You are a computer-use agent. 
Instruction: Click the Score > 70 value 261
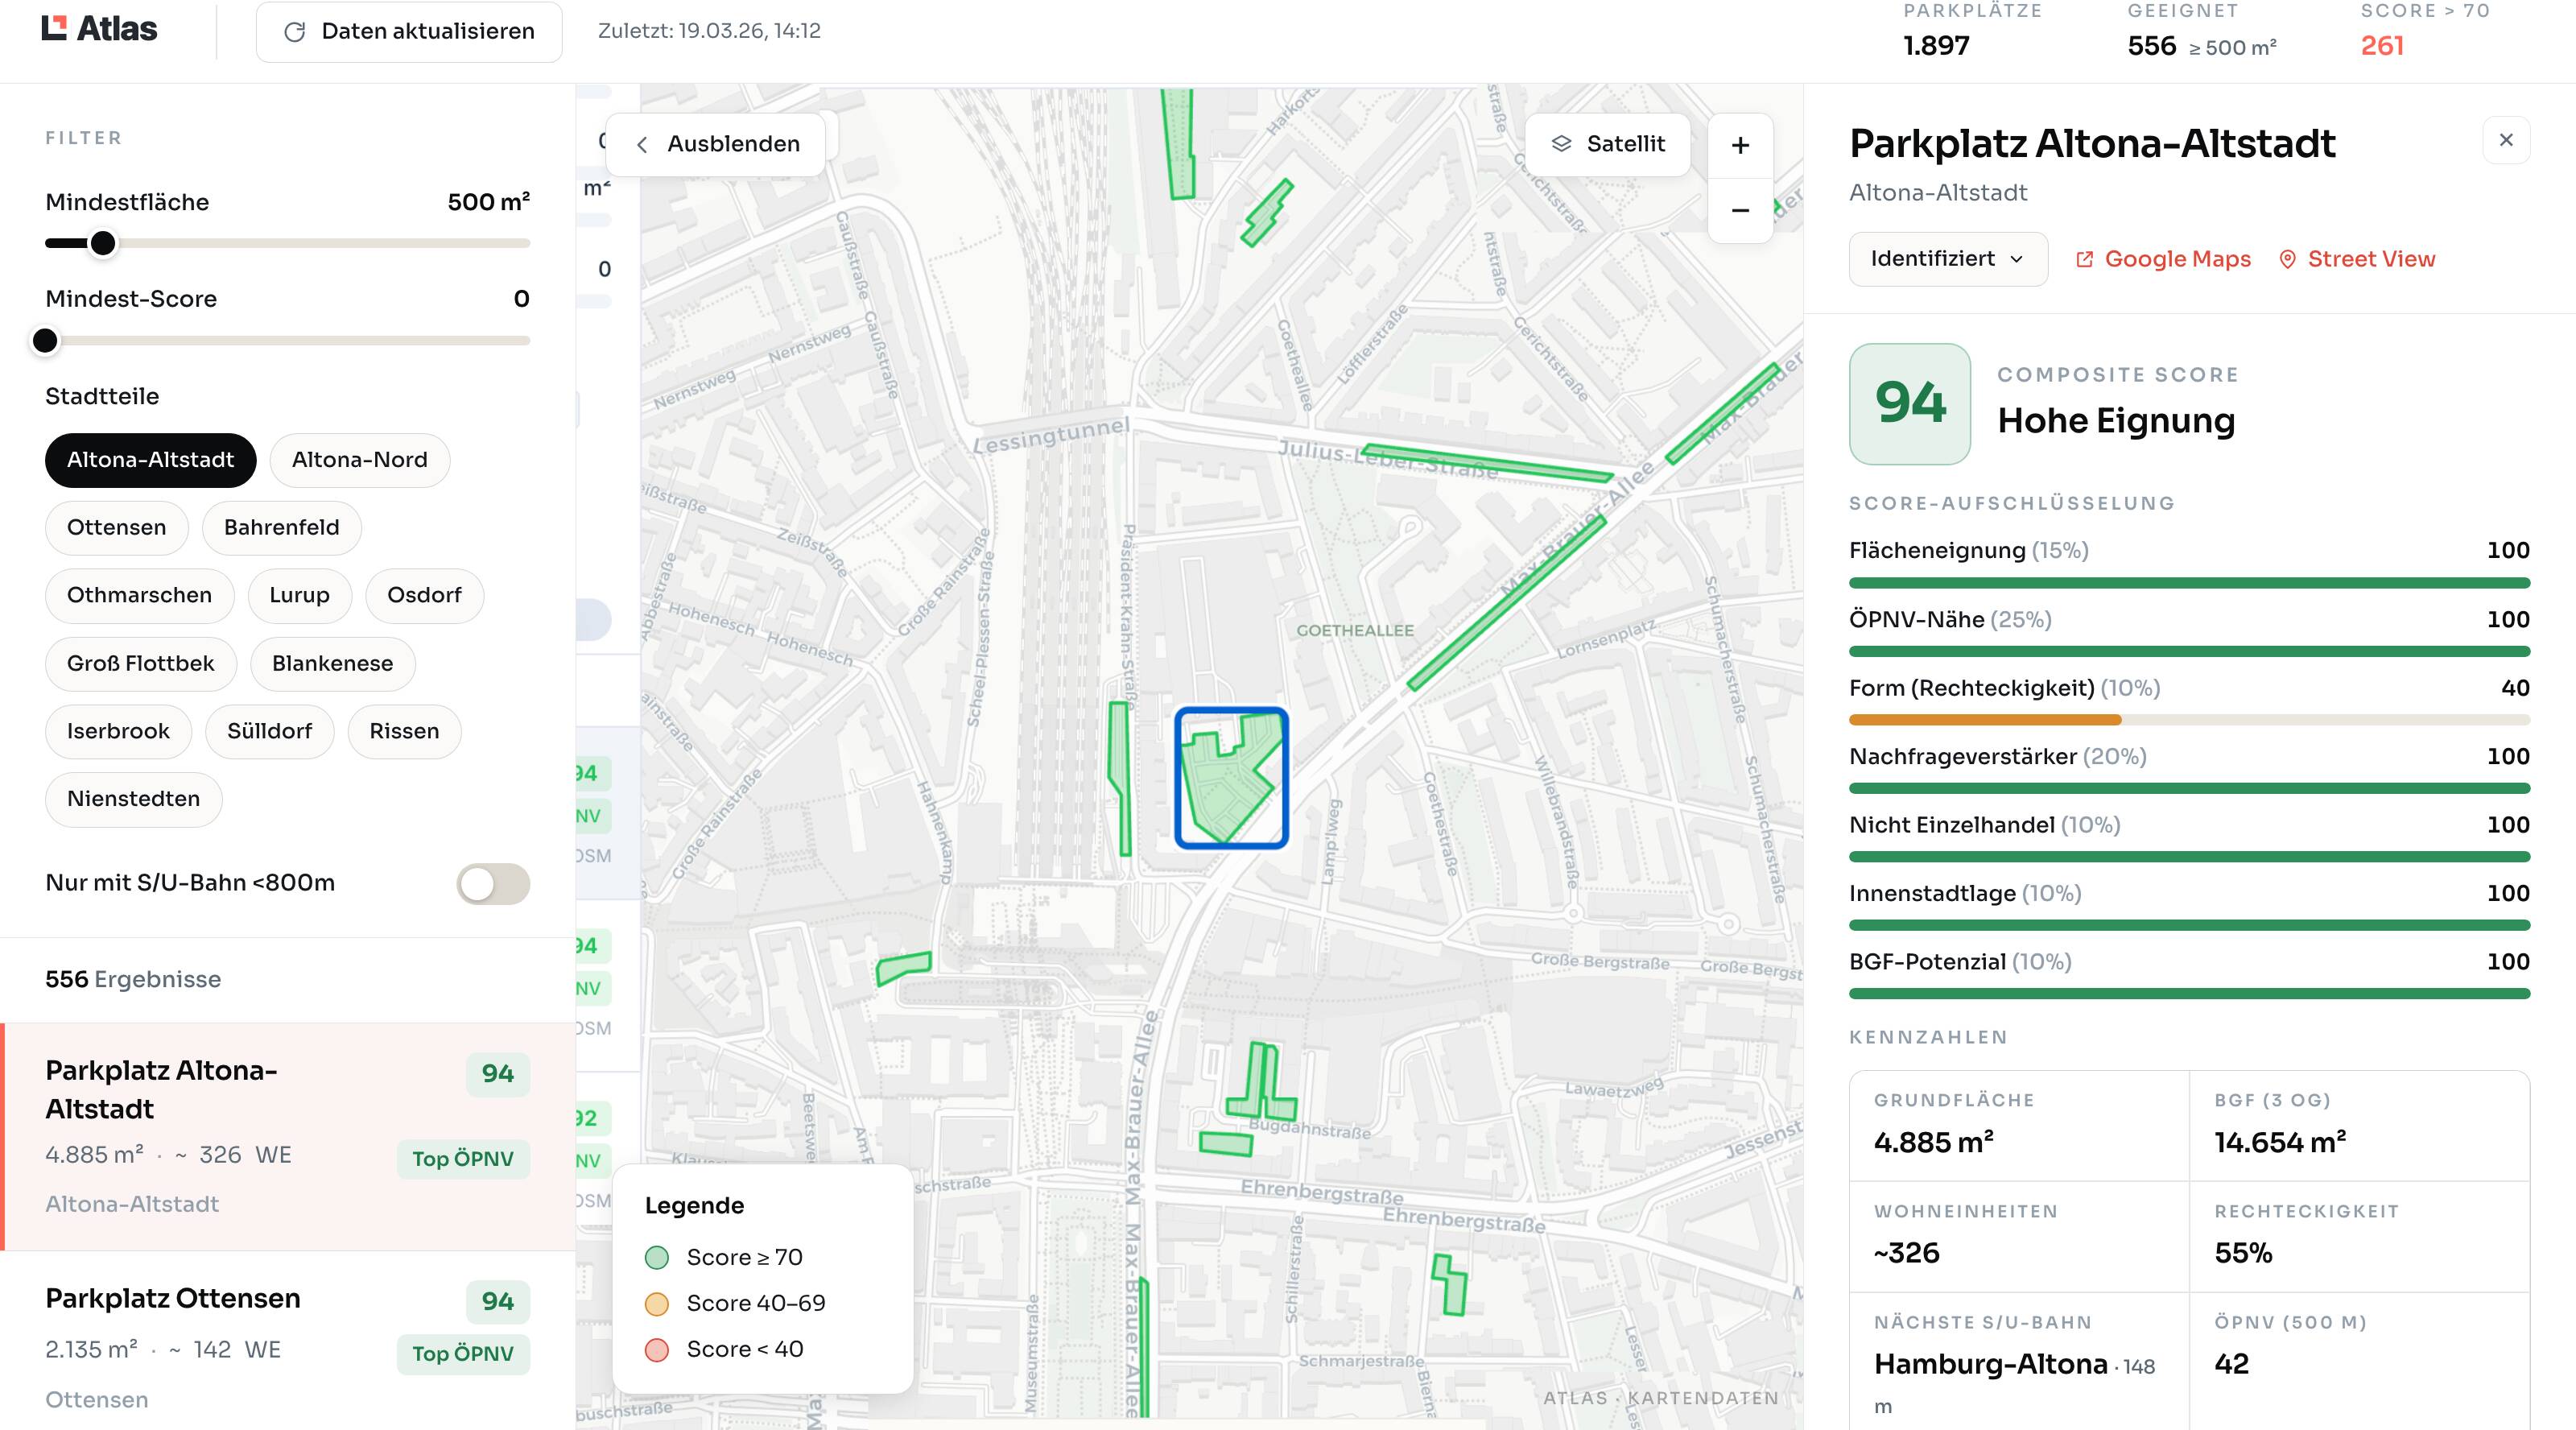tap(2382, 46)
